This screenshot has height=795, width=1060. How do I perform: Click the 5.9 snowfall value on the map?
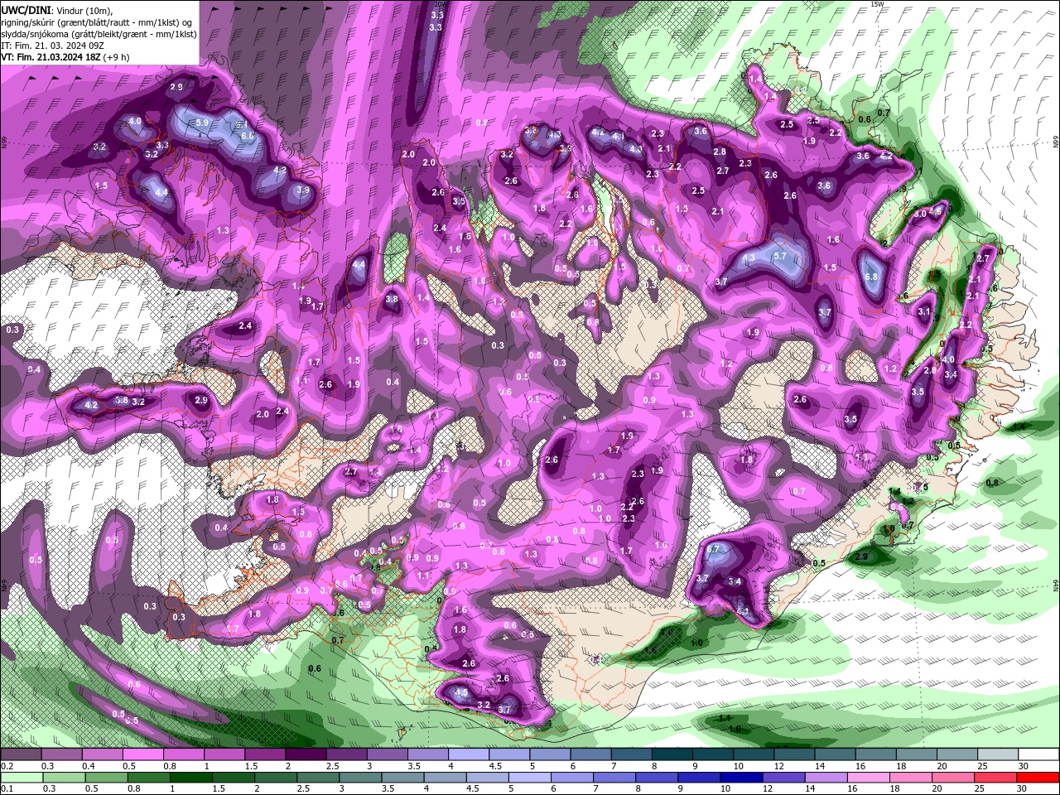click(x=202, y=123)
